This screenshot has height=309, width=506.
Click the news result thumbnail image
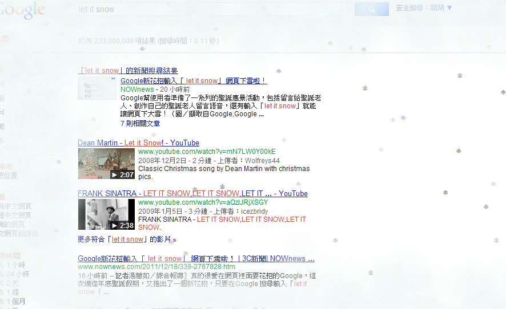click(97, 88)
